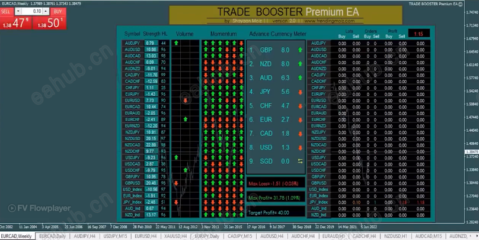
Task: Switch to the AUDJPY,H4 chart tab
Action: [x=85, y=236]
